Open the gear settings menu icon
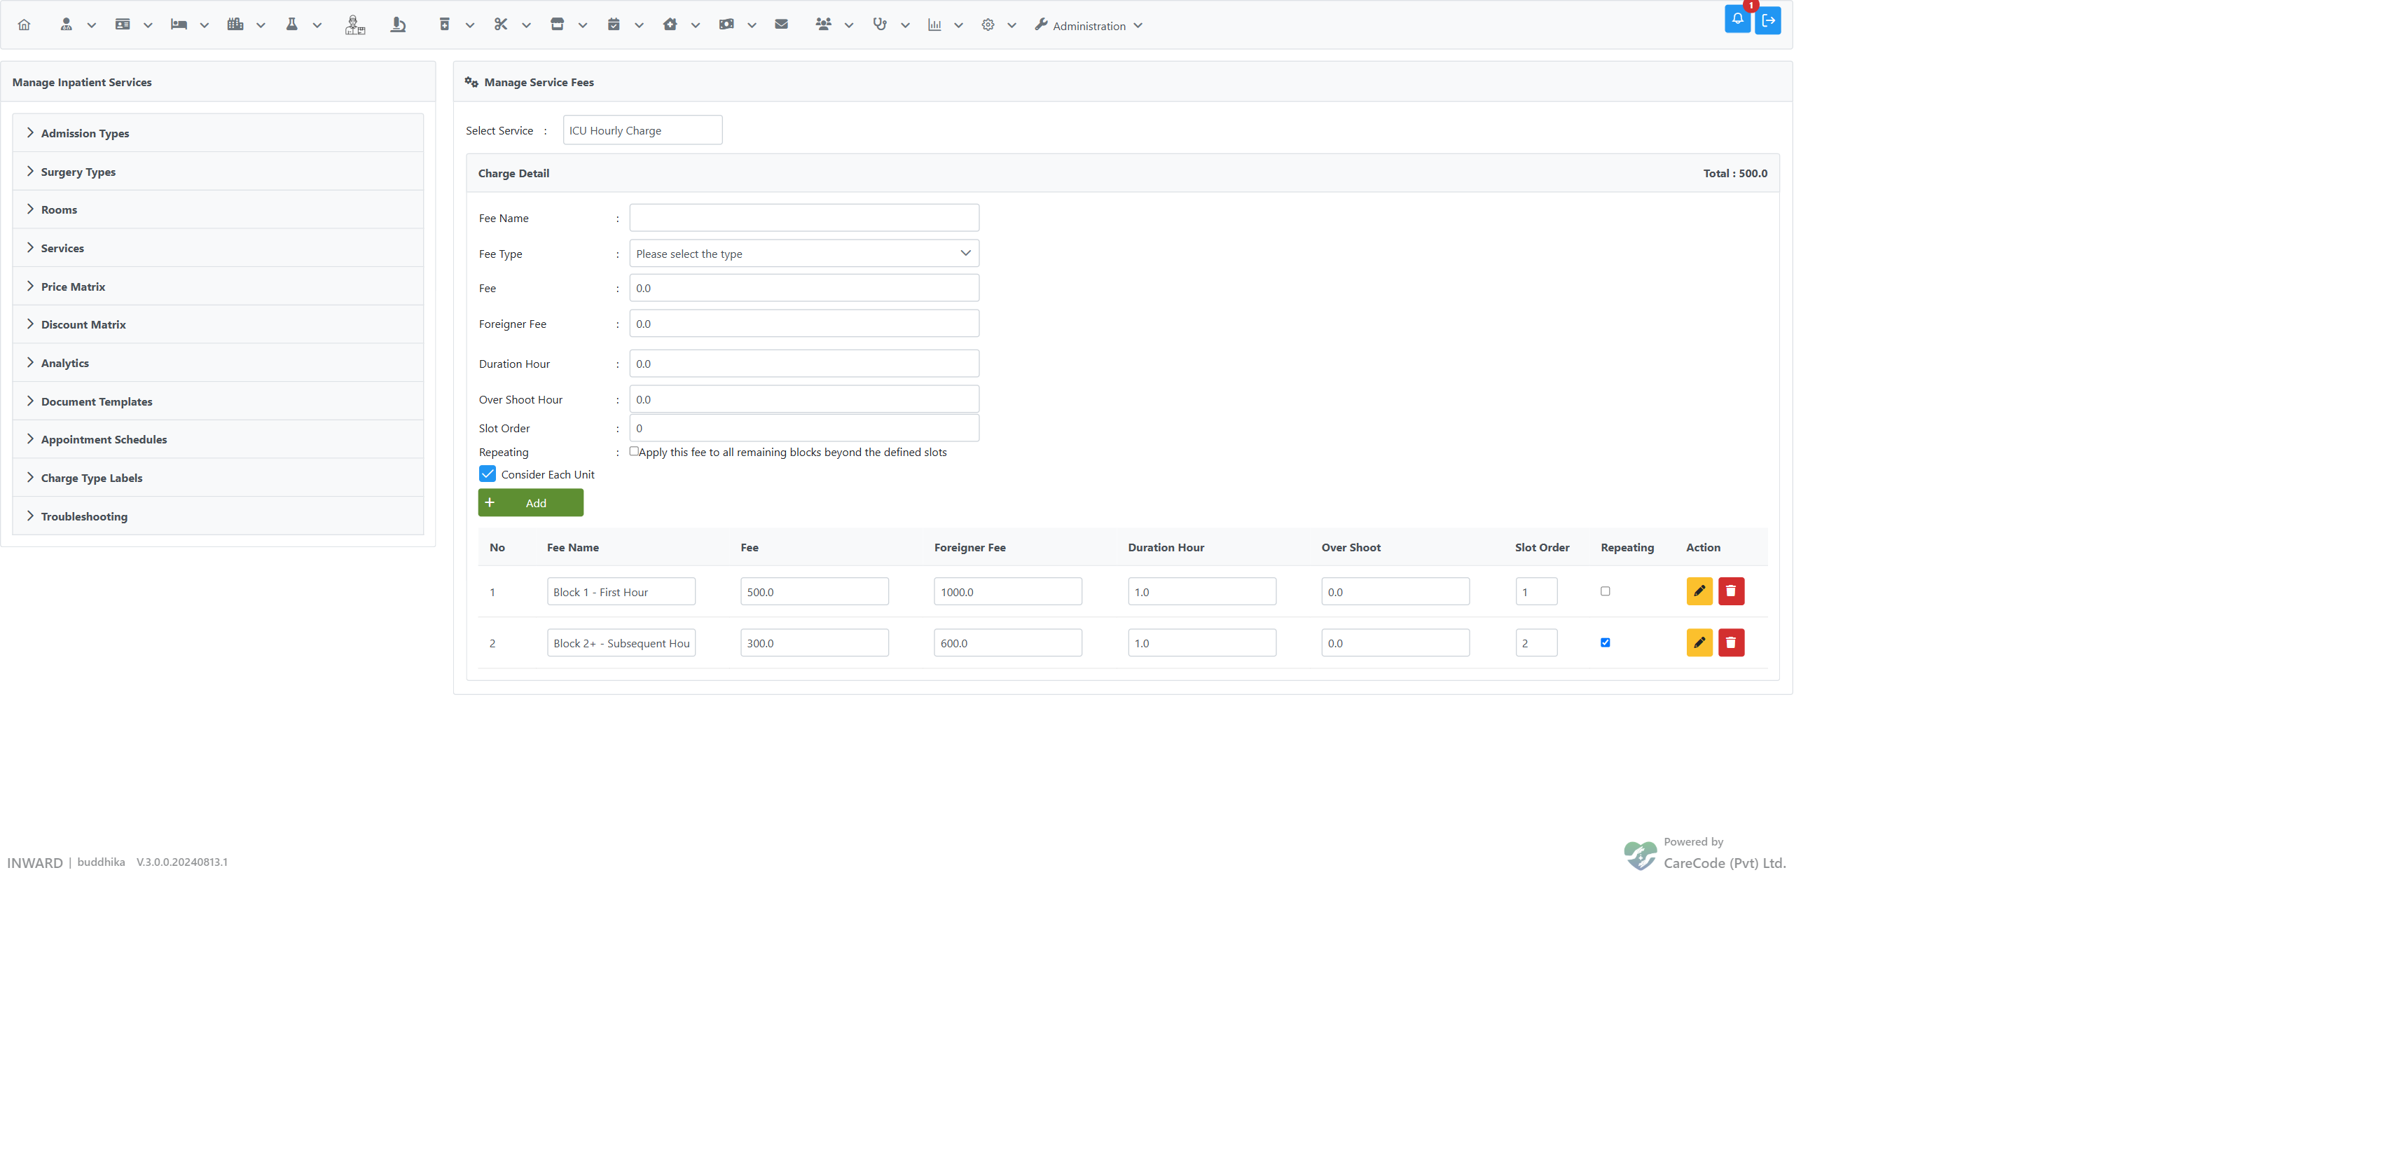2402x1158 pixels. [x=988, y=25]
